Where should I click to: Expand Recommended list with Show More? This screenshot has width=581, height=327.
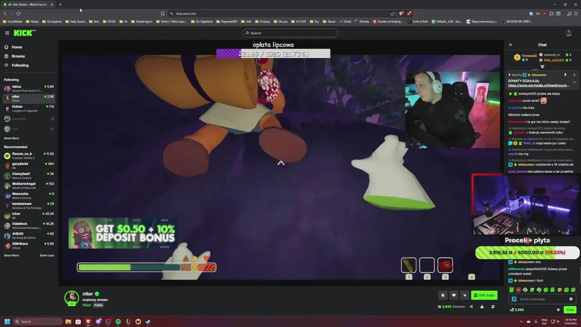click(11, 255)
